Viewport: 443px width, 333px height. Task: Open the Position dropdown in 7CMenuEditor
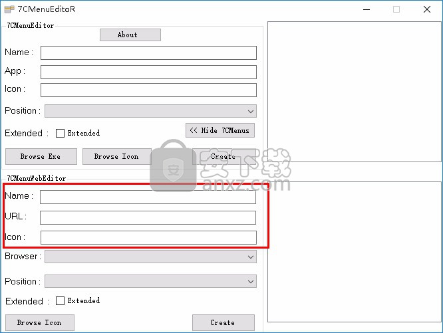(x=150, y=111)
